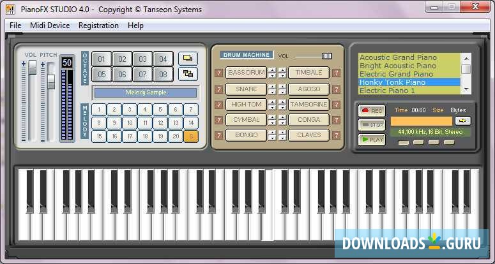Select octave 06 button

click(x=122, y=75)
